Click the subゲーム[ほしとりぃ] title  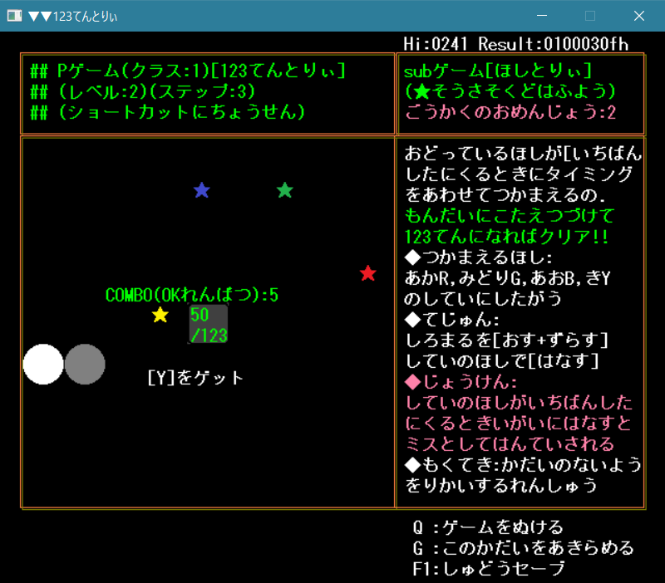coord(498,71)
